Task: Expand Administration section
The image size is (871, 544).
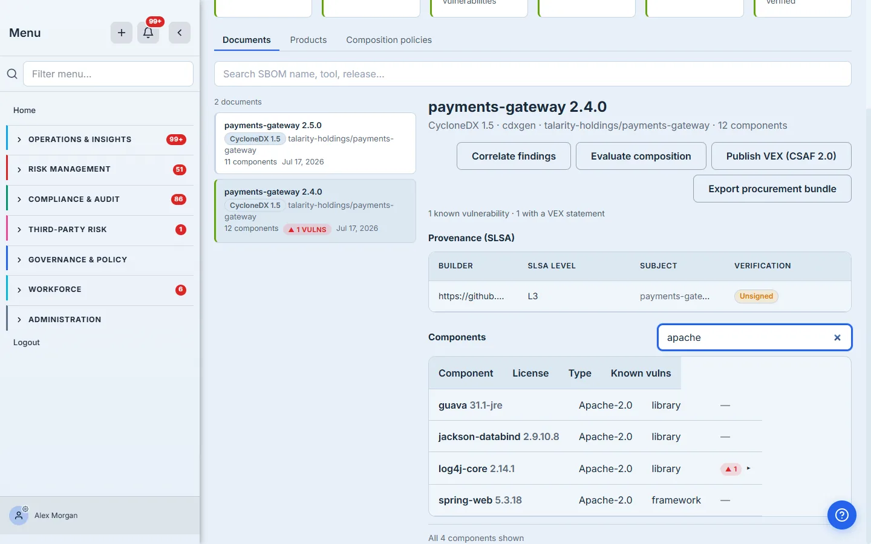Action: pyautogui.click(x=100, y=320)
